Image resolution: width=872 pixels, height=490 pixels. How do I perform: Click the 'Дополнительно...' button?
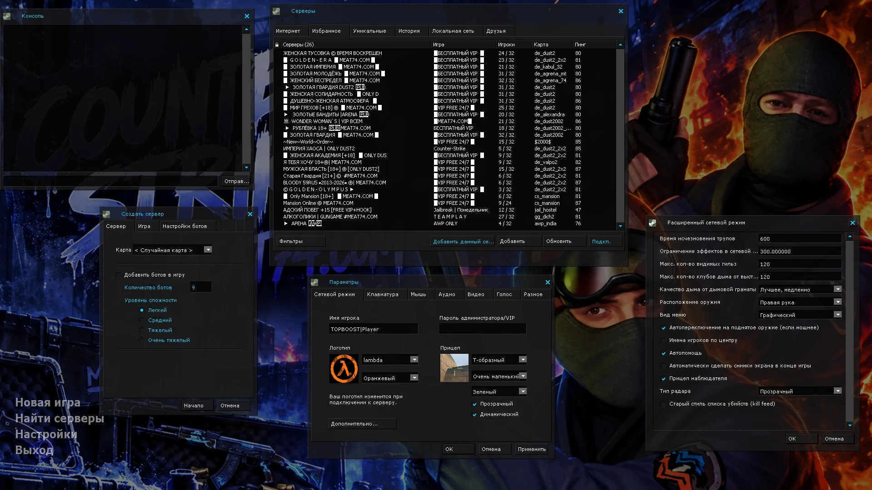pyautogui.click(x=362, y=424)
